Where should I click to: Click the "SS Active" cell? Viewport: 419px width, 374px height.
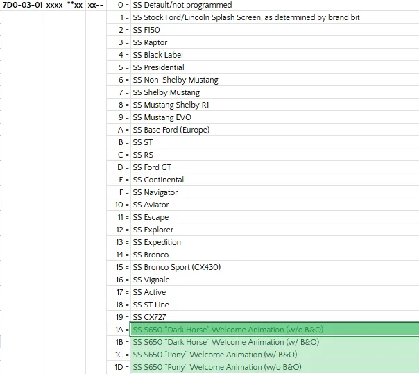[275, 291]
